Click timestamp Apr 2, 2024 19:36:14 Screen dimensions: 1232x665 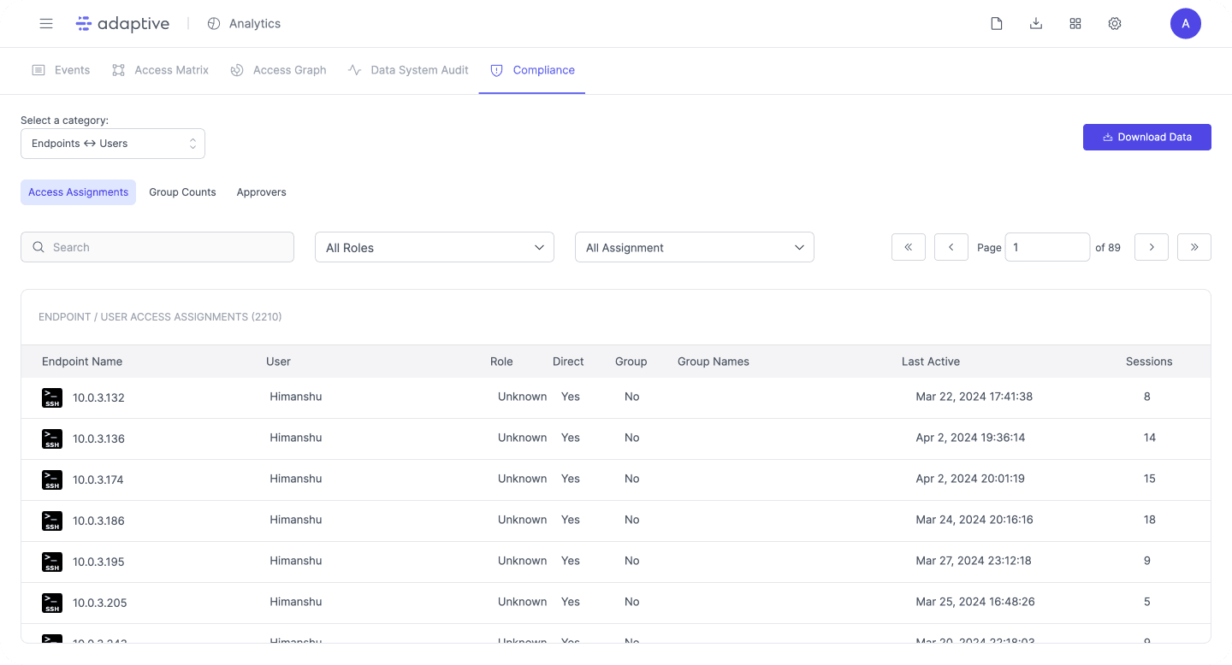(970, 438)
